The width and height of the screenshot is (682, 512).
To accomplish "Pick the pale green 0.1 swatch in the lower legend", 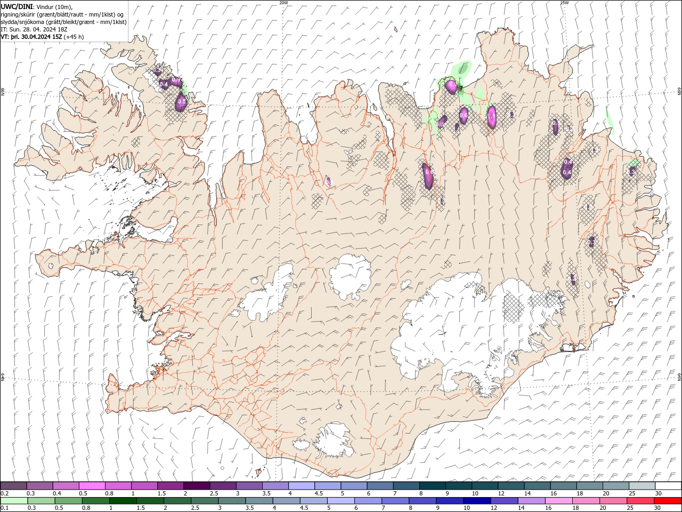I will 14,501.
